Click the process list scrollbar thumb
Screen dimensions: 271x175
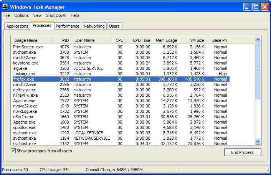tap(258, 71)
